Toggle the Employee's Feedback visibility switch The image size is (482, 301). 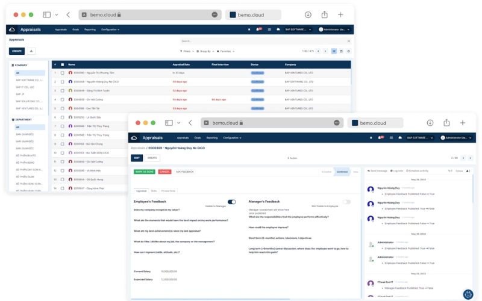pyautogui.click(x=232, y=202)
